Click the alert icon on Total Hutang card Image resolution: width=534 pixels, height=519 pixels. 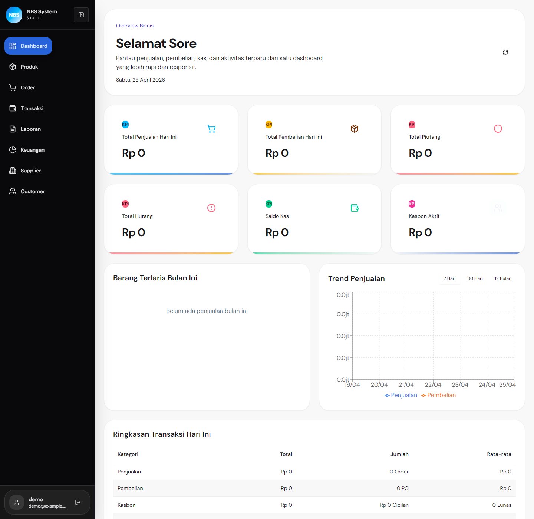211,208
